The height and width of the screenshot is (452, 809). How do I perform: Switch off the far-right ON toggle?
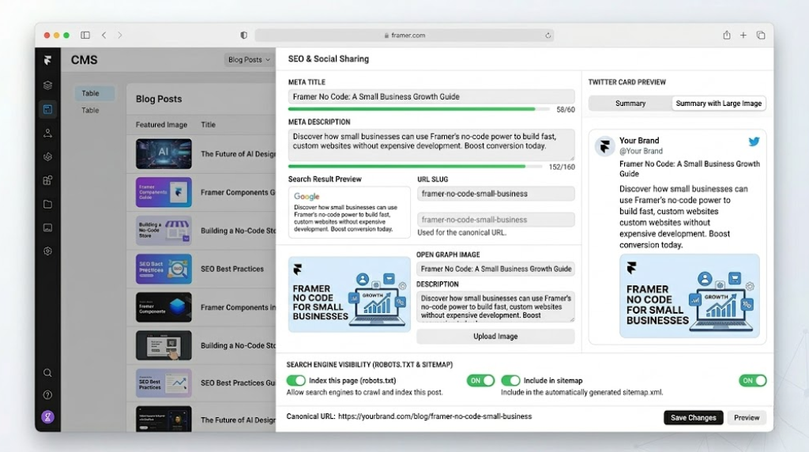point(752,381)
